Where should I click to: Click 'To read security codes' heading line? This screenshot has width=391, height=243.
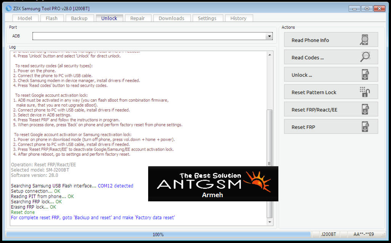point(54,66)
